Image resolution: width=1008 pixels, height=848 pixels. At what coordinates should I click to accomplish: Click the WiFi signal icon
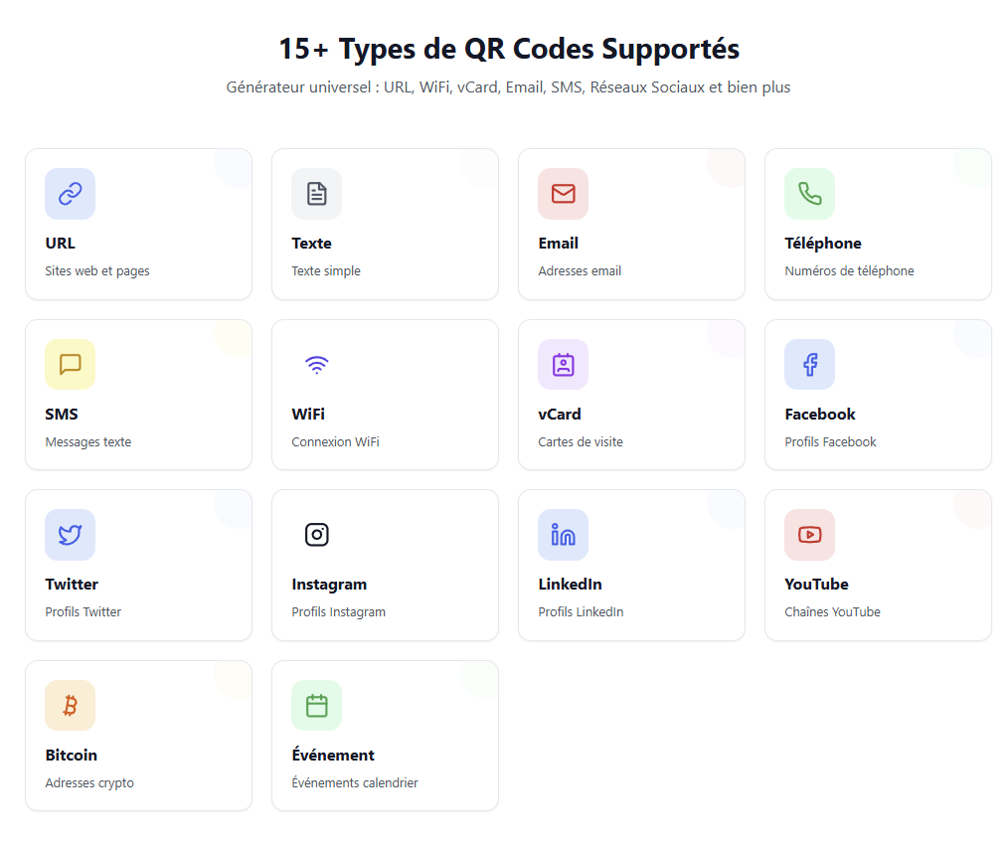[316, 364]
